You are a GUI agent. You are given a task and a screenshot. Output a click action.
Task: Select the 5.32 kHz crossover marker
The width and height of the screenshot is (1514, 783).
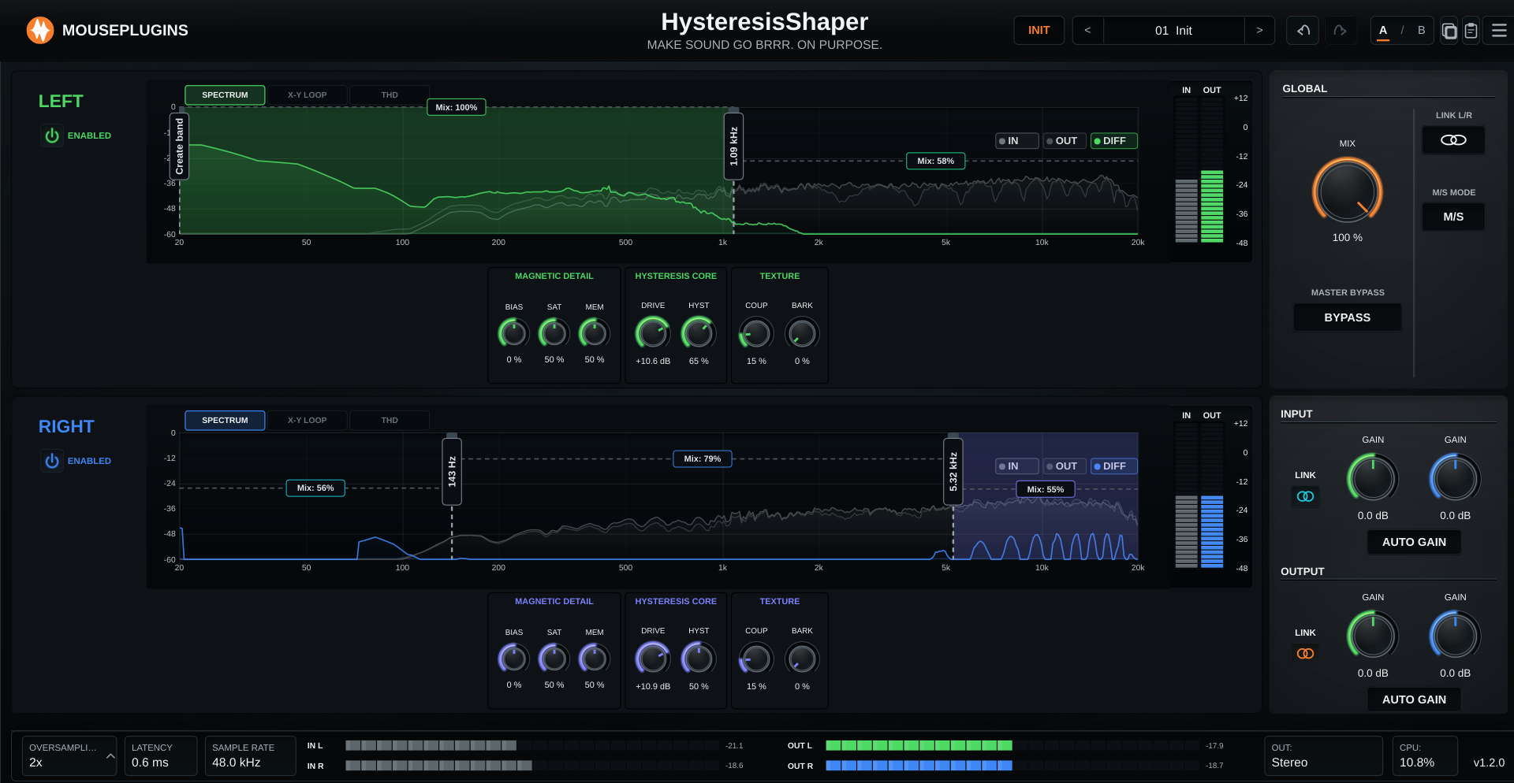pos(953,471)
